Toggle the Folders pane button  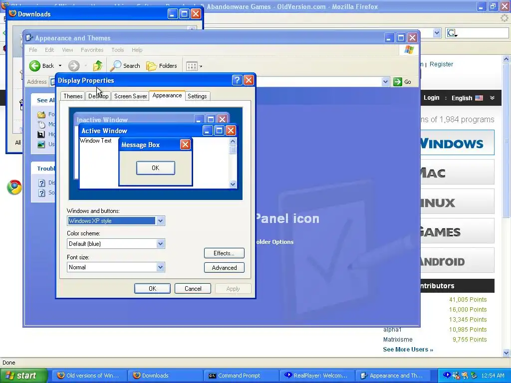[x=161, y=66]
